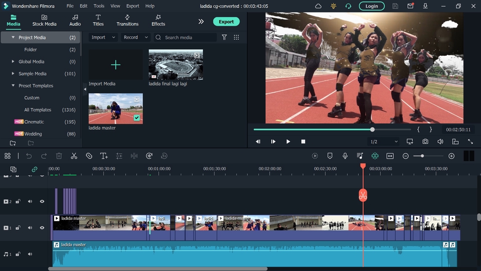Open the adjust sliders edit icon

click(119, 156)
